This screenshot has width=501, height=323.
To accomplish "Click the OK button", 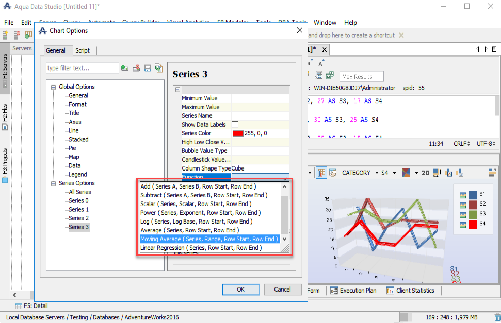I will [241, 290].
